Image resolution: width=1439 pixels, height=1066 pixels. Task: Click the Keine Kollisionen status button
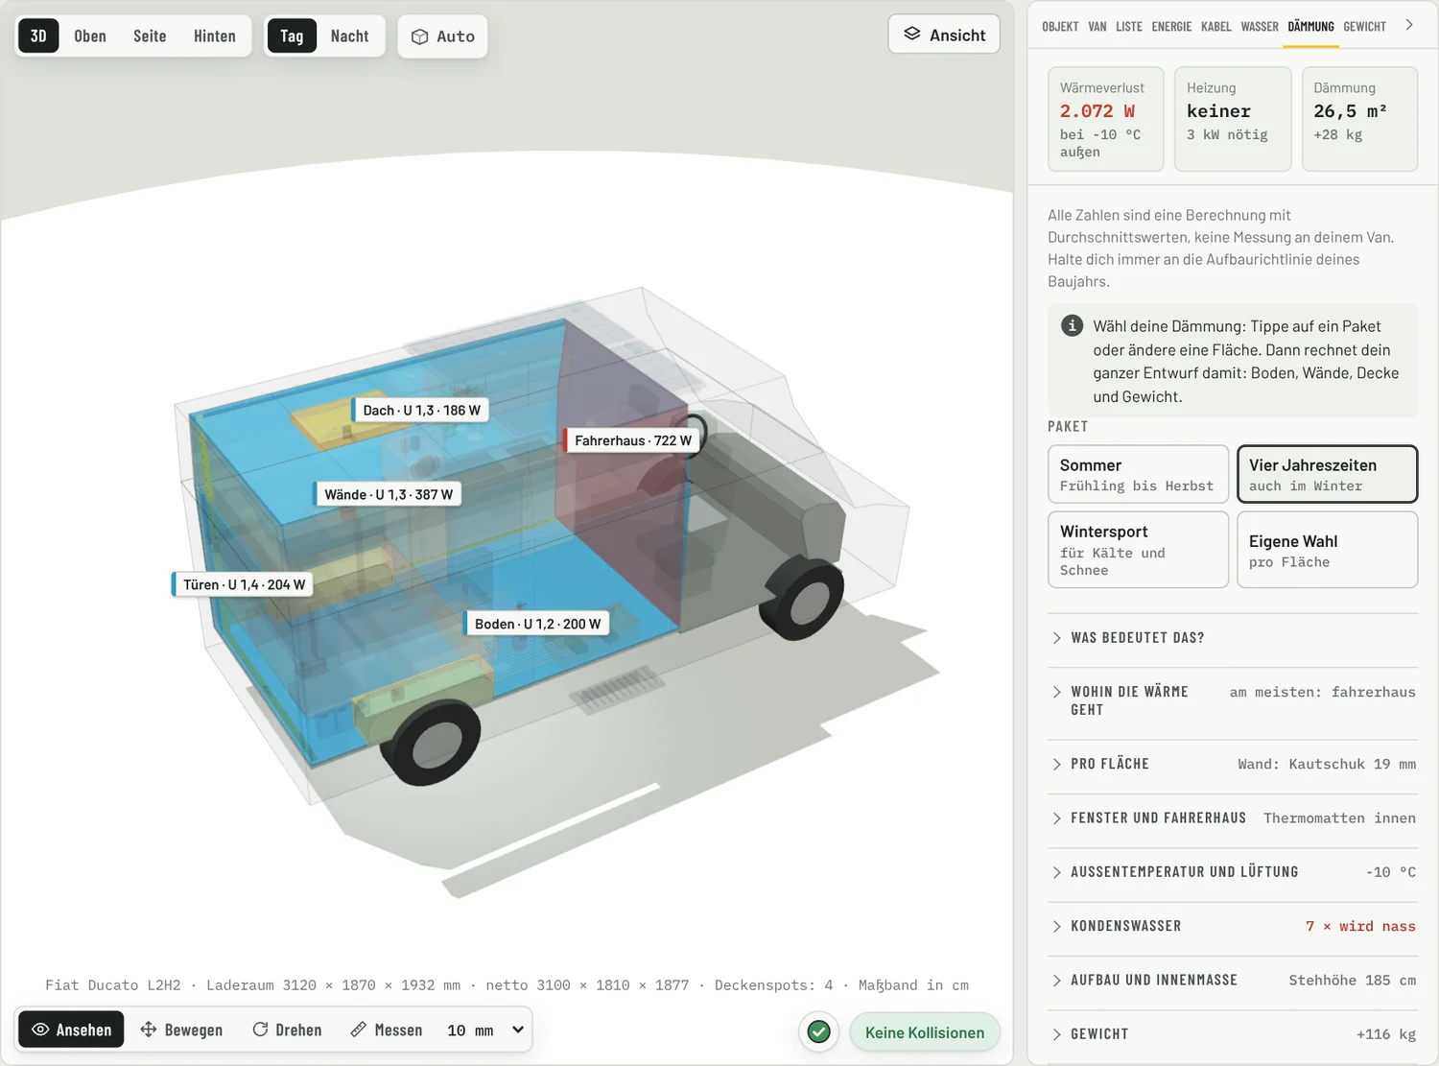point(925,1032)
